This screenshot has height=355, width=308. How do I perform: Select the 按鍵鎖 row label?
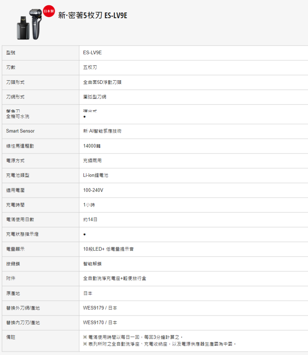click(13, 264)
